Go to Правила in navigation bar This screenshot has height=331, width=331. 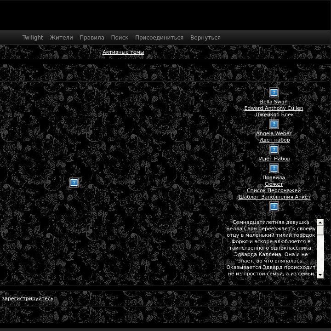[92, 38]
